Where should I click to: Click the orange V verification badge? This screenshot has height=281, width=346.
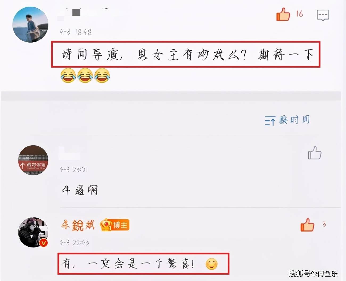click(44, 243)
